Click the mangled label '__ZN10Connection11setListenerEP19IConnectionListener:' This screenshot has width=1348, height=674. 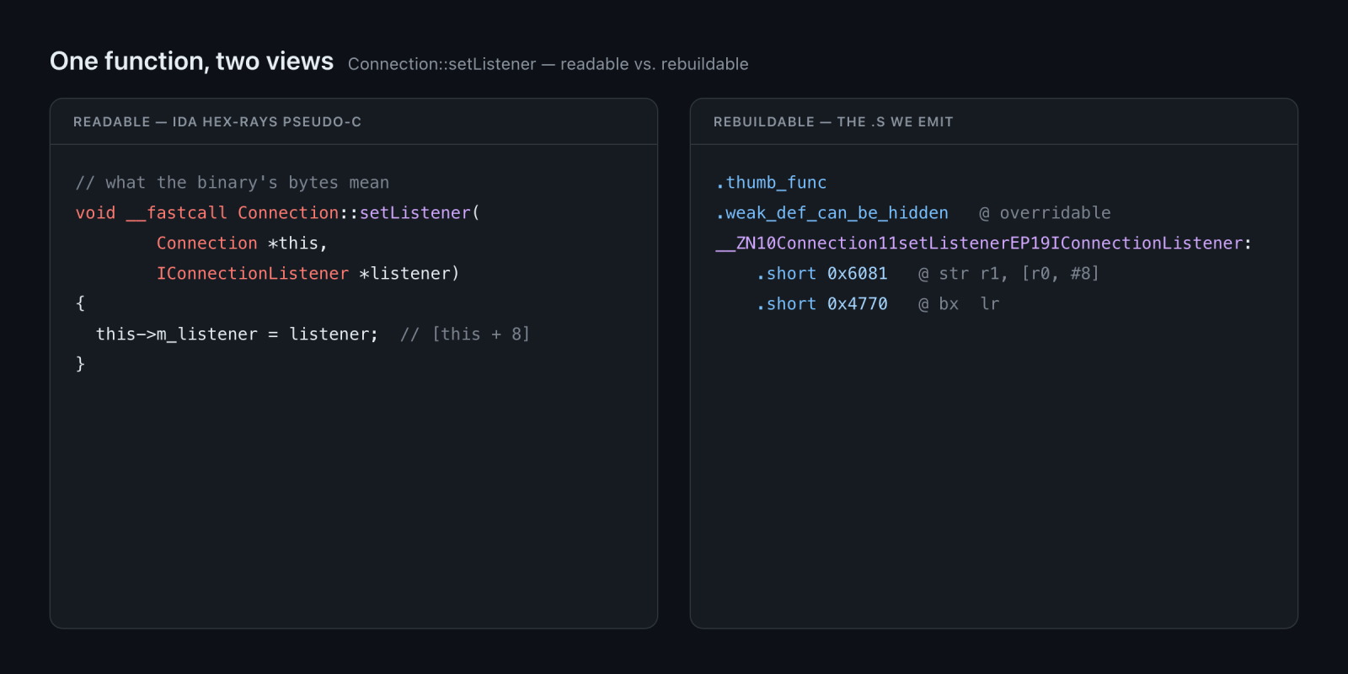pyautogui.click(x=984, y=243)
